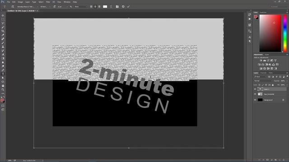Viewport: 289px width, 162px height.
Task: Hide Layer 1 with its eye icon
Action: point(255,89)
